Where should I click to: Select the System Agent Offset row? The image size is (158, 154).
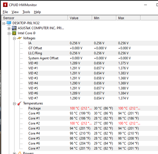click(93, 58)
